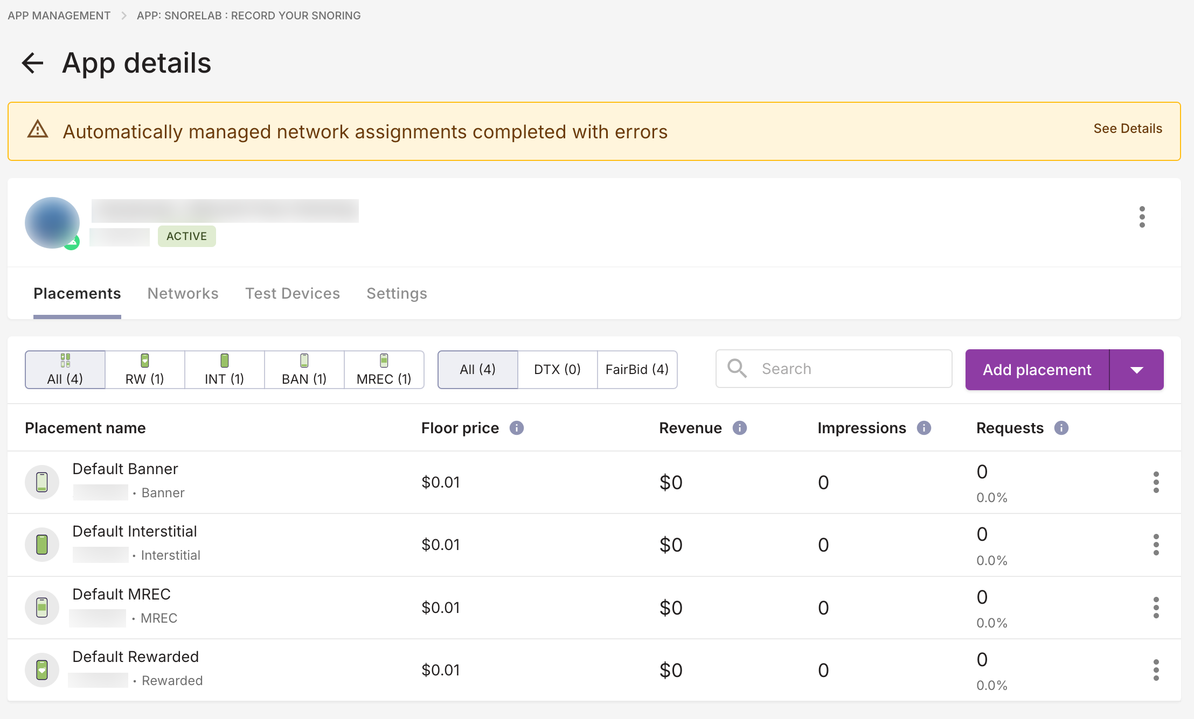Image resolution: width=1194 pixels, height=719 pixels.
Task: Open Default Interstitial row three-dot menu
Action: 1156,545
